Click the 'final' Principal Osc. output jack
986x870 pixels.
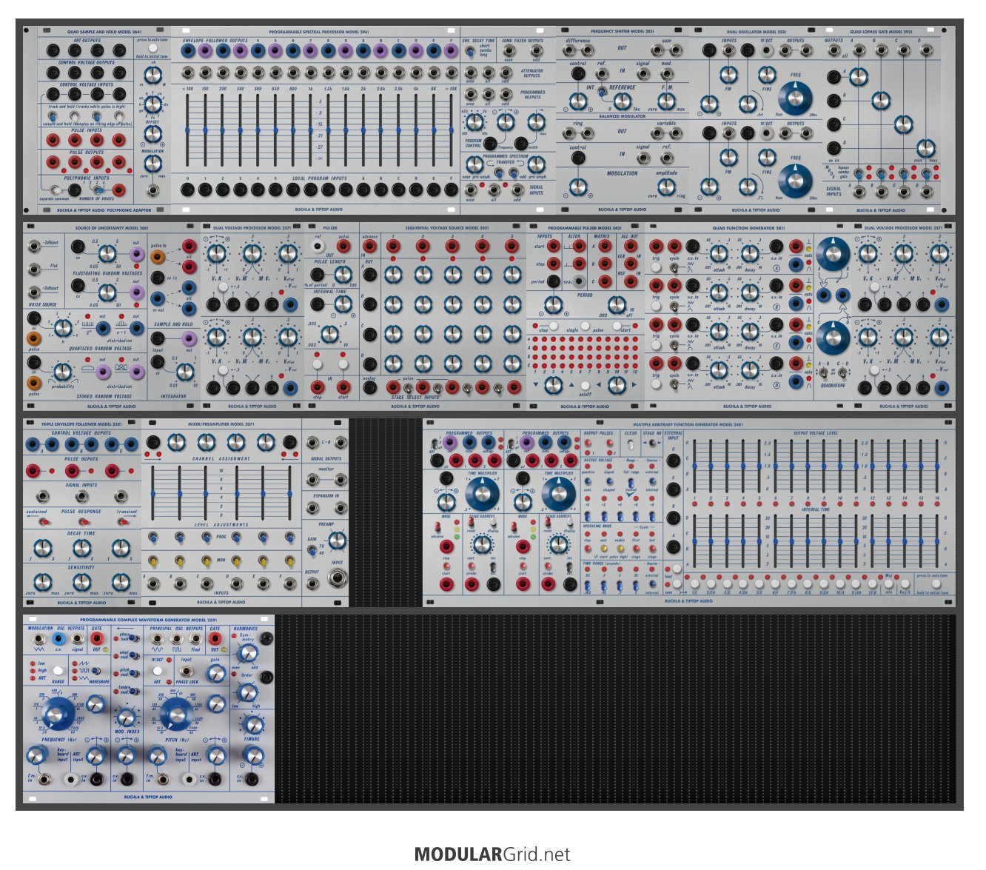(196, 639)
